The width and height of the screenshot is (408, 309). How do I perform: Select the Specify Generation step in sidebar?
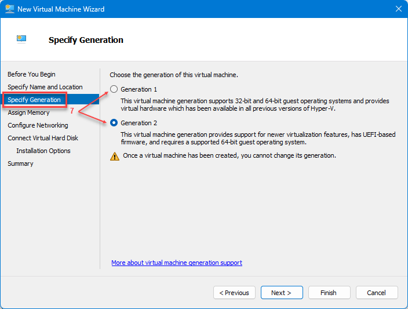click(x=34, y=100)
